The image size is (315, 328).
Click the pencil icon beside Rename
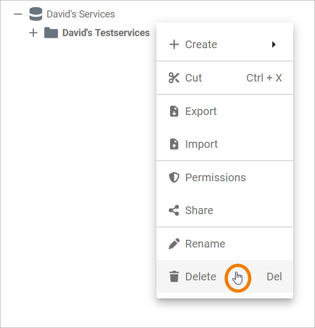tap(174, 244)
